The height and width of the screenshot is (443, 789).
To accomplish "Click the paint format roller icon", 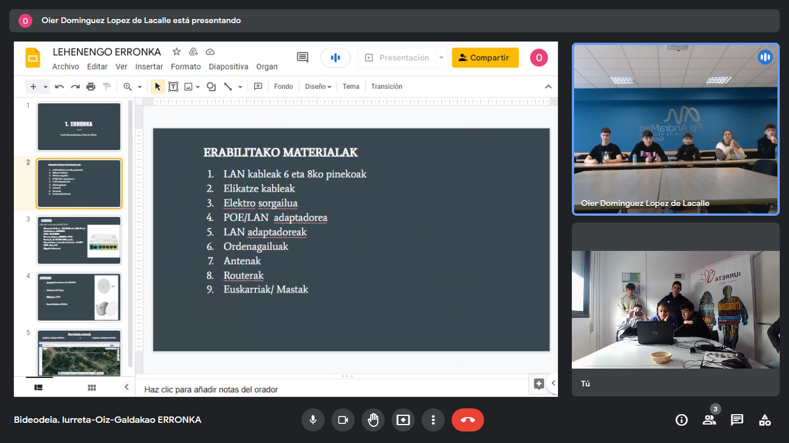I will [x=106, y=87].
